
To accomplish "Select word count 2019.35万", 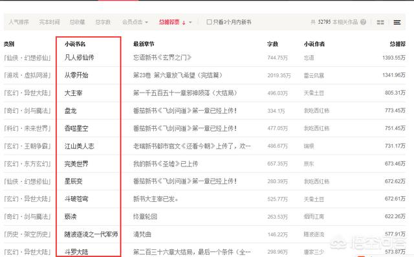I will [x=279, y=76].
